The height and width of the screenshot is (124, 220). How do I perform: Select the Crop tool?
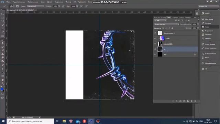[3, 29]
